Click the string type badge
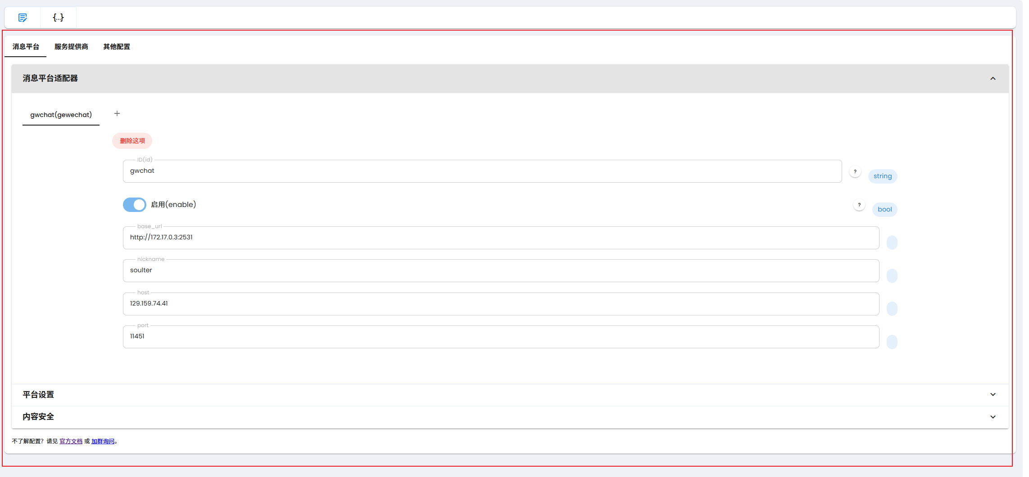 (883, 176)
